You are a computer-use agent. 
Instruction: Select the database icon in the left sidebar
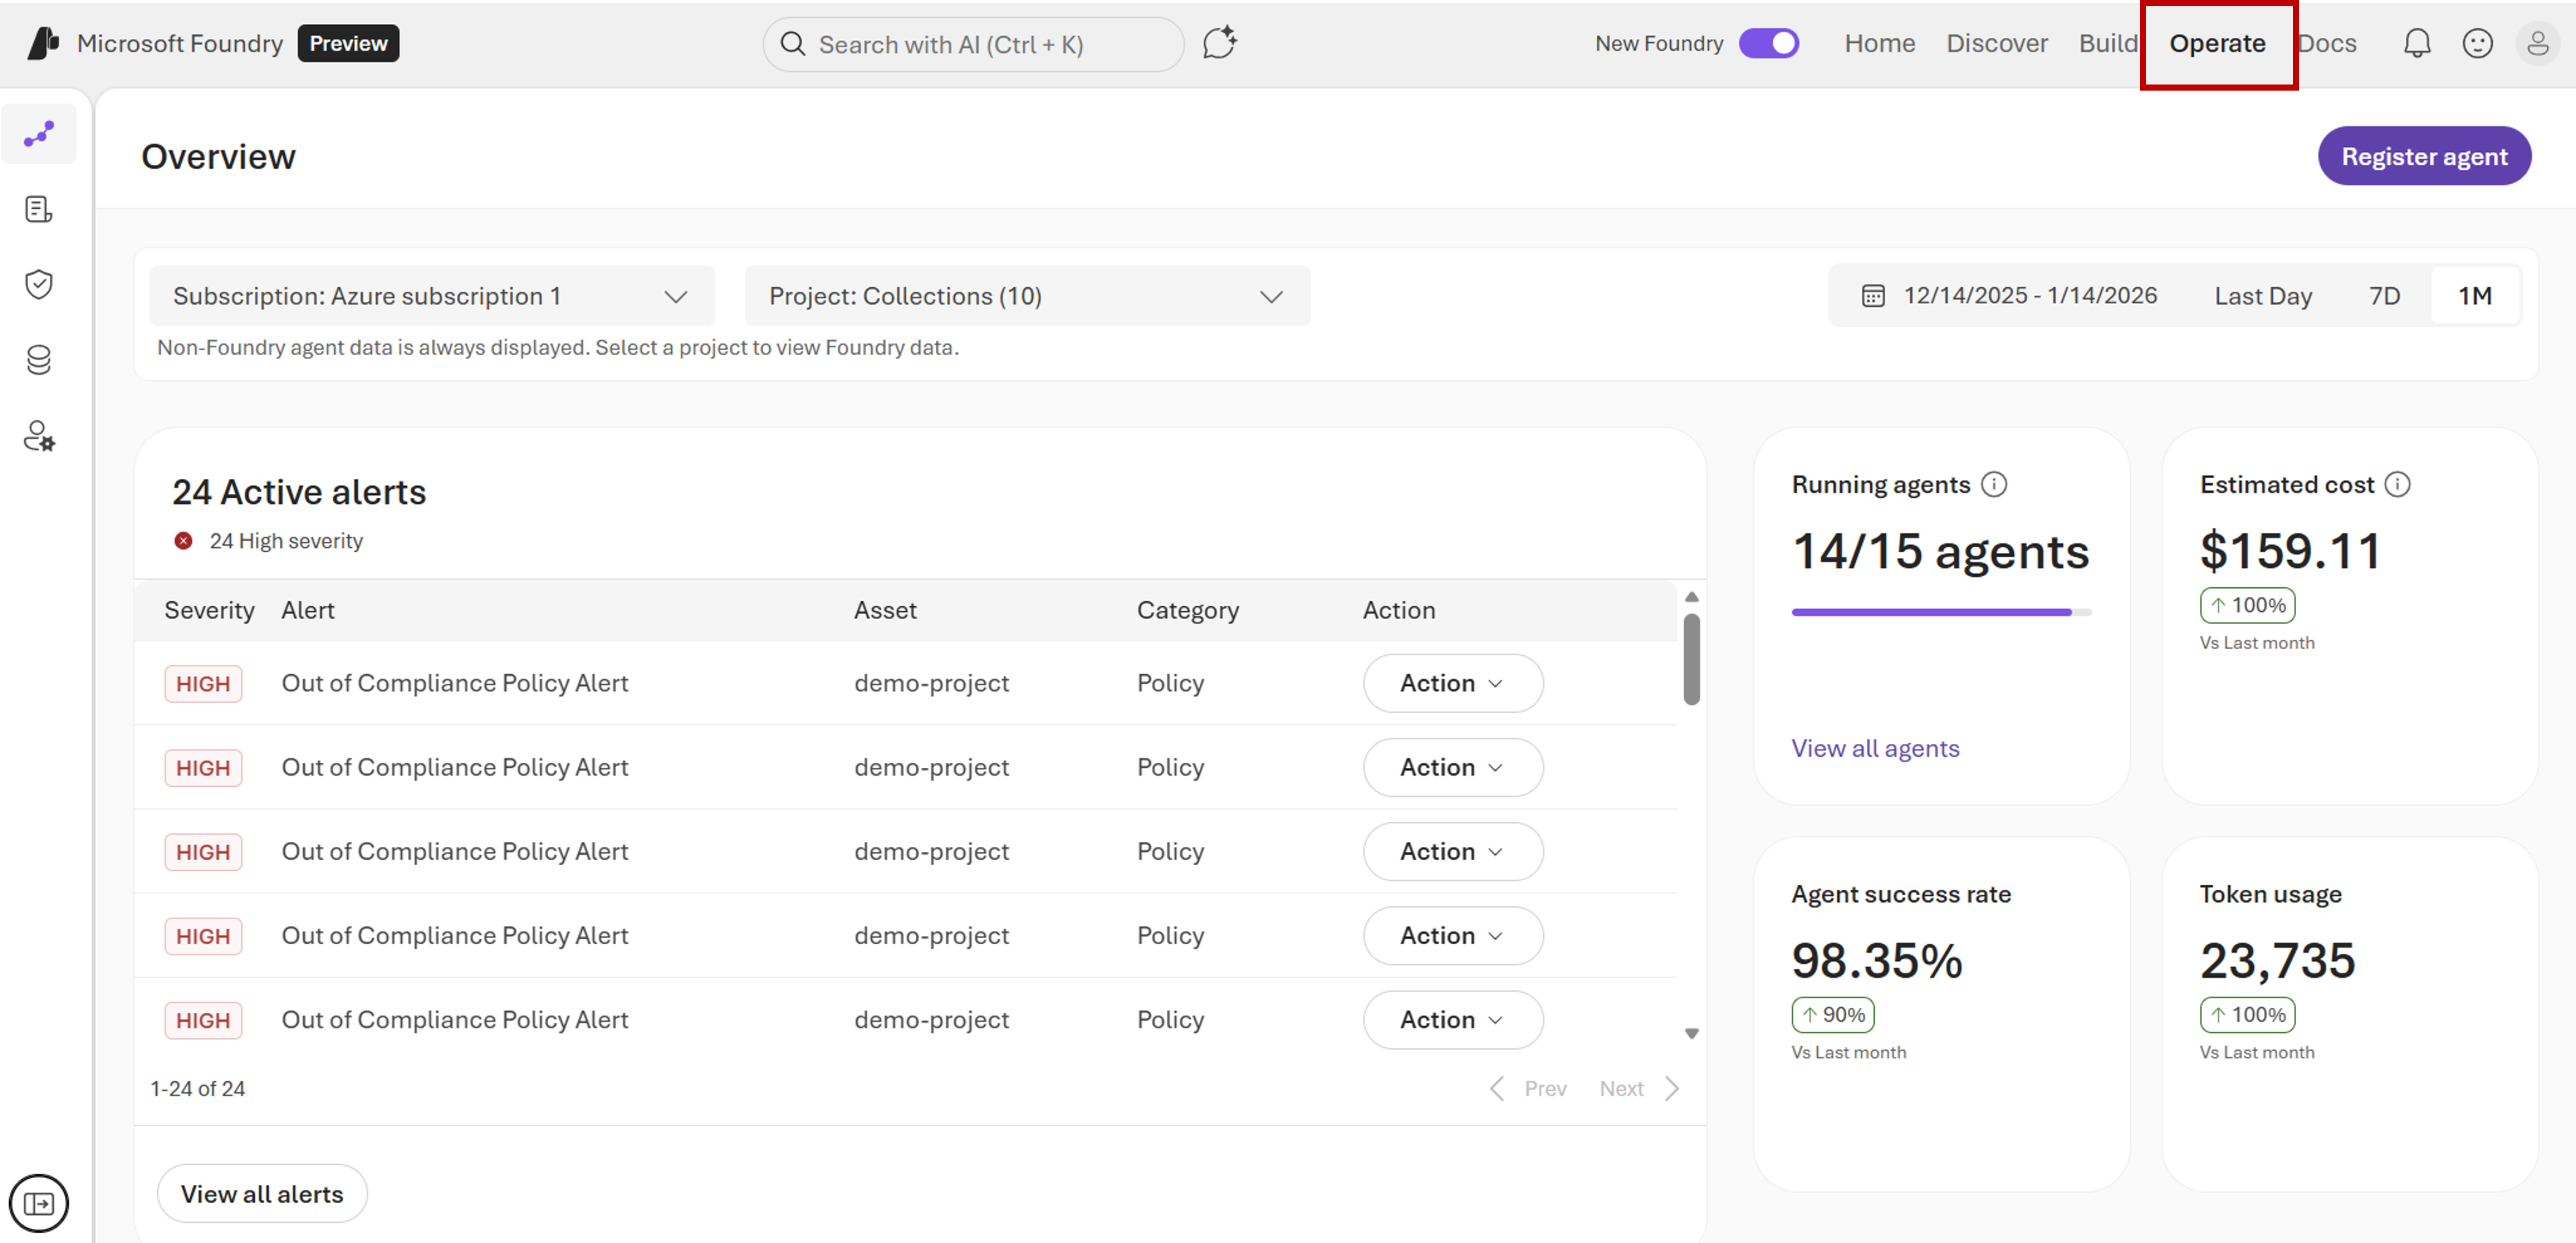(x=39, y=360)
